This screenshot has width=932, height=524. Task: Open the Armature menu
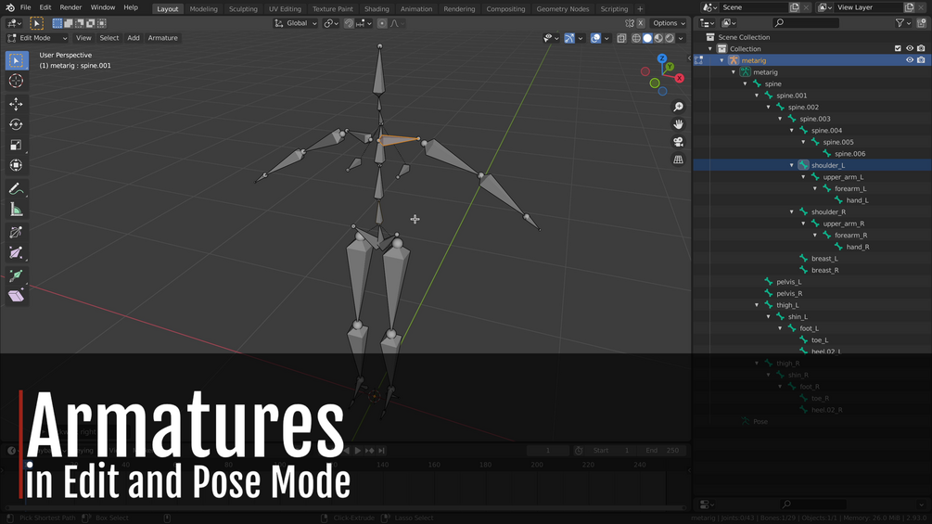(x=163, y=38)
